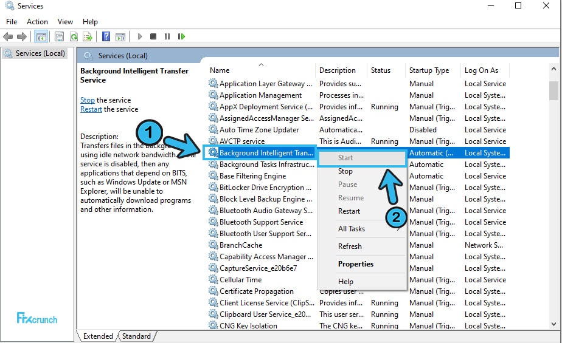
Task: Sort by the Log On As column header
Action: click(x=485, y=70)
